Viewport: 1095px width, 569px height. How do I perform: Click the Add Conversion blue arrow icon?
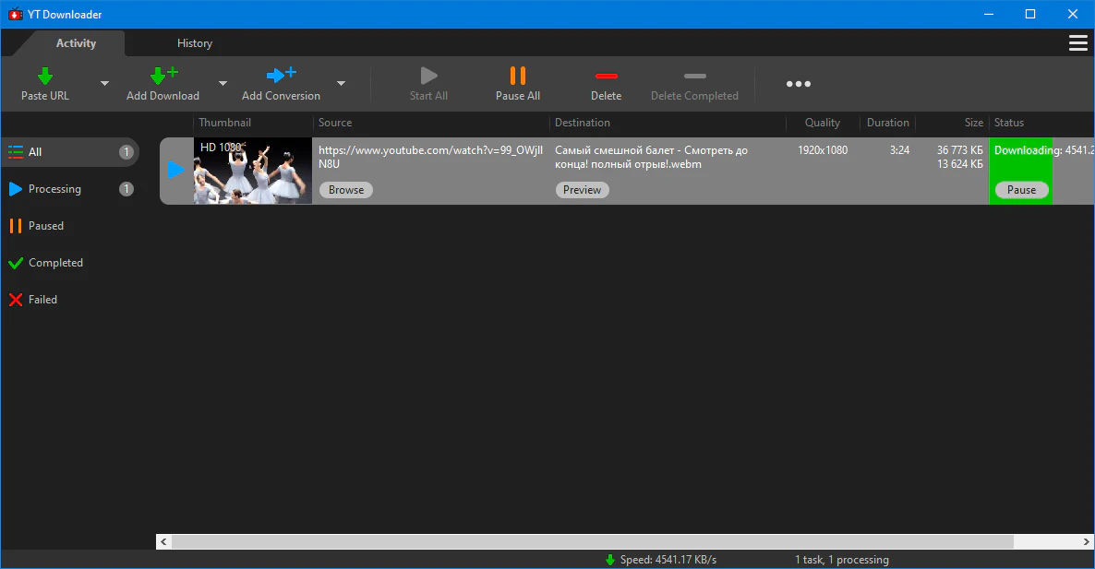[281, 76]
